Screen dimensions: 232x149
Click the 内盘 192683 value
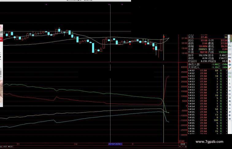(x=223, y=52)
